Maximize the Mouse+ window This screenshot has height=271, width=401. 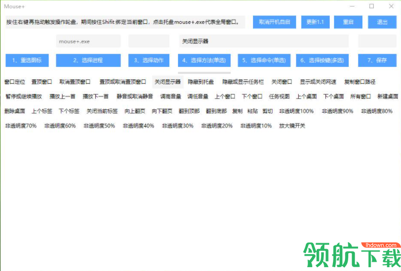pos(372,6)
